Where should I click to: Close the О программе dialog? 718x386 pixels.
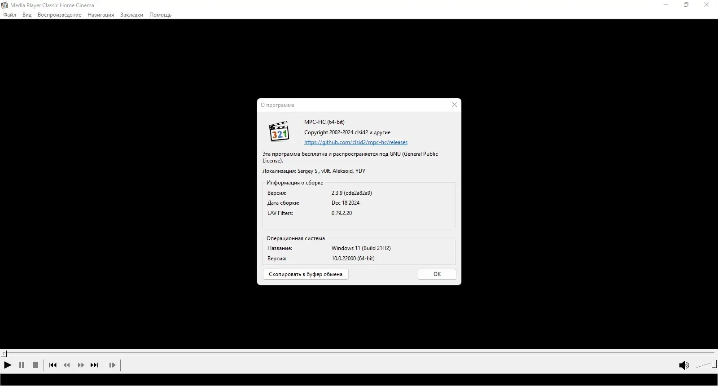[x=455, y=105]
